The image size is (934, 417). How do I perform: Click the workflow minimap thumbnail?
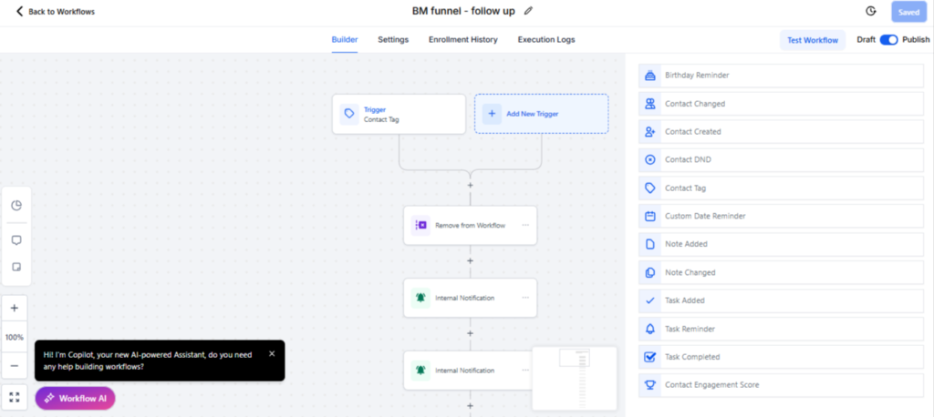575,379
